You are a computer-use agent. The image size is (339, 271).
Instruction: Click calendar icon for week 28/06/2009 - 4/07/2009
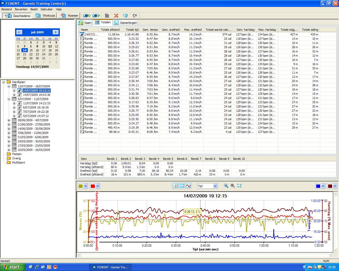pyautogui.click(x=14, y=120)
